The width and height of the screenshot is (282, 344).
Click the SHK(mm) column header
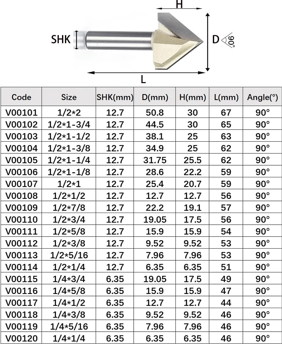click(x=115, y=97)
